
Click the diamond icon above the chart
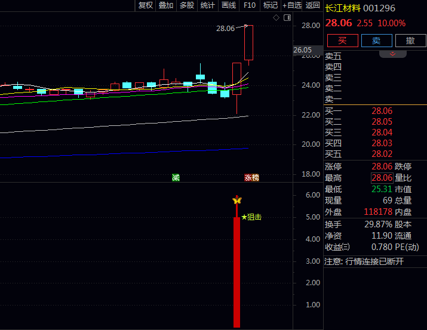[x=276, y=18]
